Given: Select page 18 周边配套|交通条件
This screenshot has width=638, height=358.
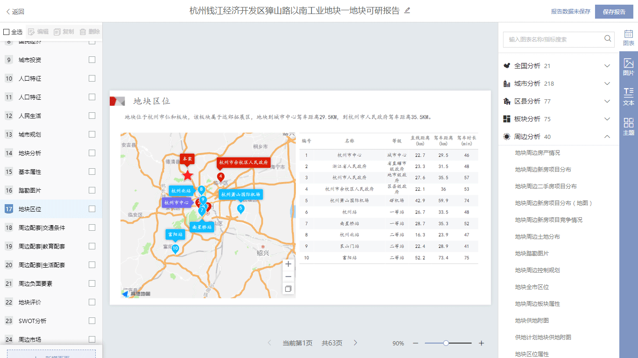Looking at the screenshot, I should click(42, 227).
